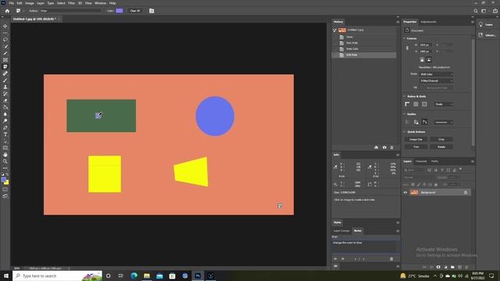Set the canvas to landscape orientation
The width and height of the screenshot is (500, 281).
[x=429, y=59]
